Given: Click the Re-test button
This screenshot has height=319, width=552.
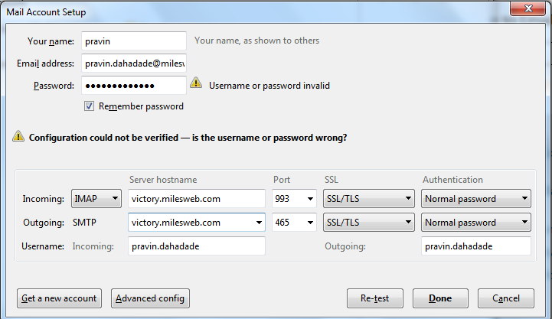Looking at the screenshot, I should [375, 298].
